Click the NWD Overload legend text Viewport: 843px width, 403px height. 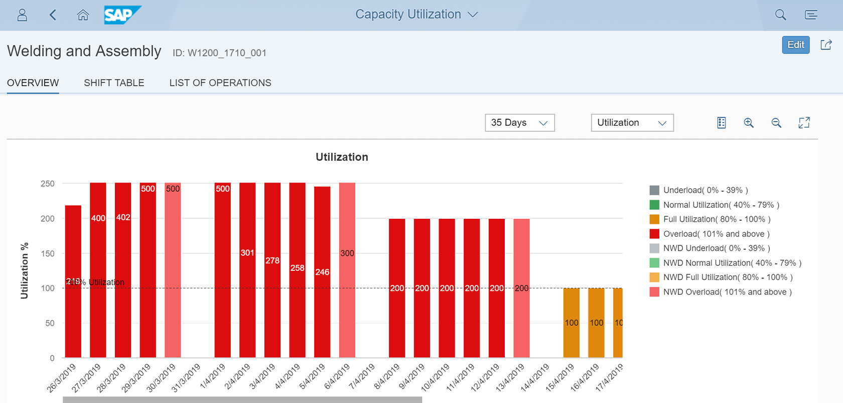(x=727, y=292)
